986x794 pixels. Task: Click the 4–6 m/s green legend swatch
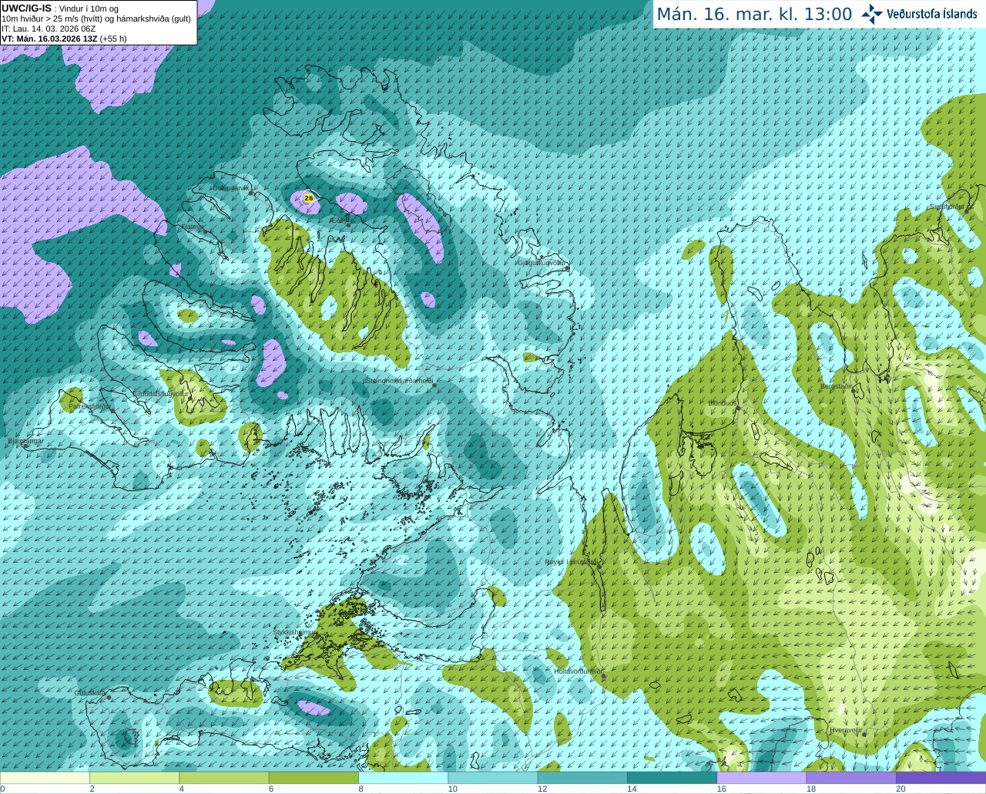(x=224, y=778)
